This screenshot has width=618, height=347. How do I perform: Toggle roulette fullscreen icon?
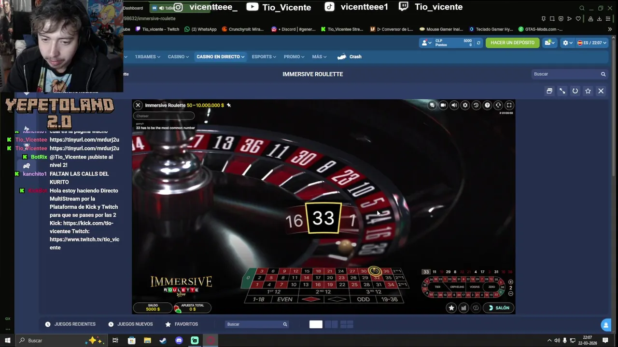(x=509, y=105)
